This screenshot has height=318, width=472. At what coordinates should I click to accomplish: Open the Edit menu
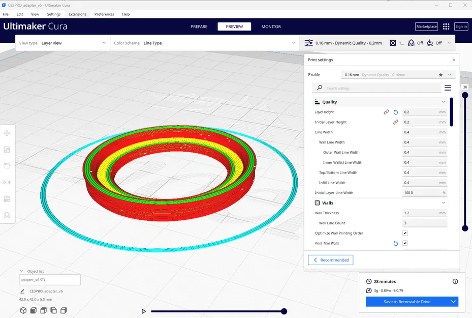(x=20, y=14)
